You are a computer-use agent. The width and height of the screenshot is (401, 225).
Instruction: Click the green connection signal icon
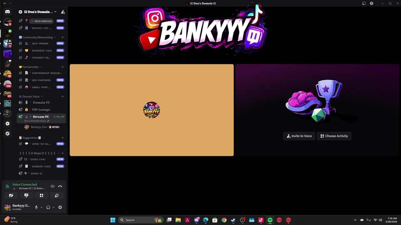[x=8, y=186]
